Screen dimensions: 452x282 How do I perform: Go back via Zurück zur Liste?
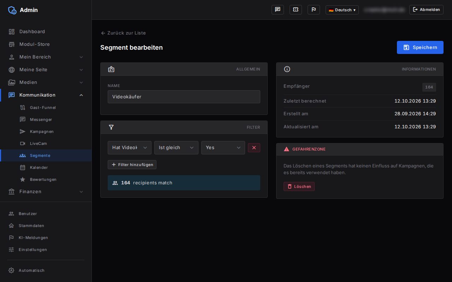point(123,33)
